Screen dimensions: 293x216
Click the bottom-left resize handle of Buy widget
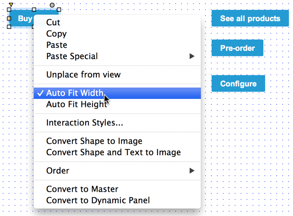pos(9,27)
